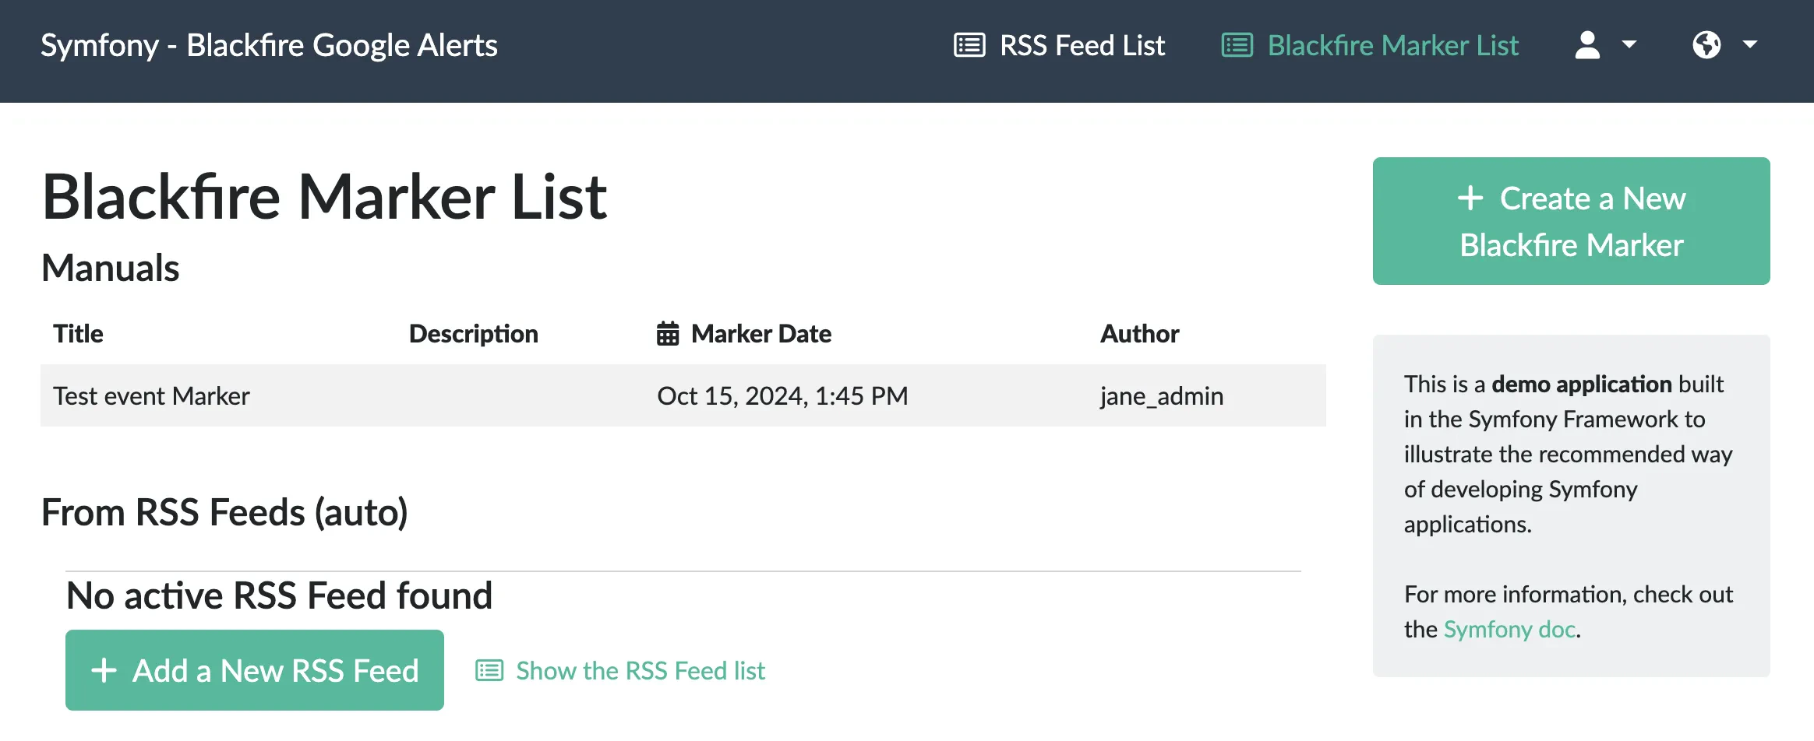Expand the language selector dropdown arrow

(1750, 45)
